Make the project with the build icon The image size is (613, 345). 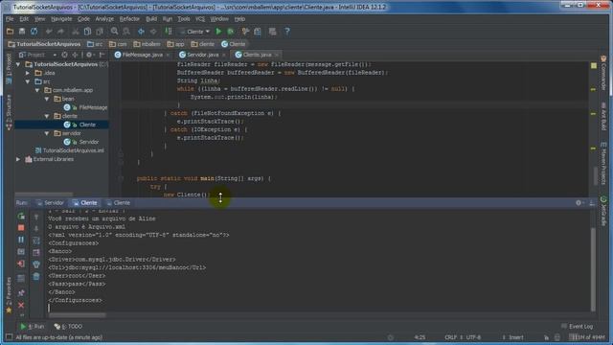coord(169,32)
